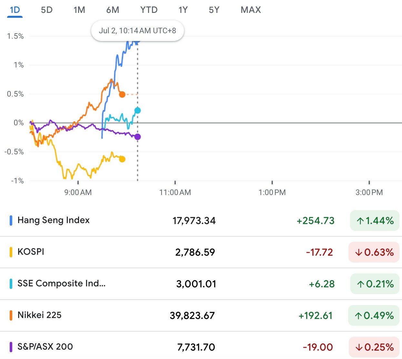This screenshot has width=402, height=359.
Task: Click the cyan SSE Composite color bar
Action: (11, 284)
